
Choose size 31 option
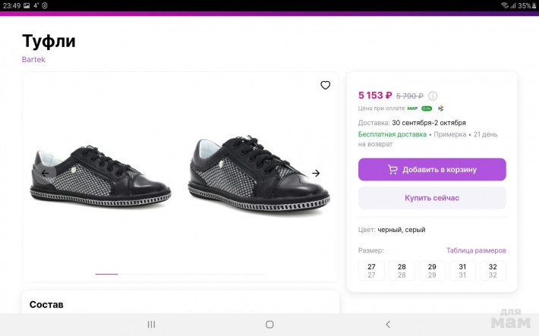462,271
